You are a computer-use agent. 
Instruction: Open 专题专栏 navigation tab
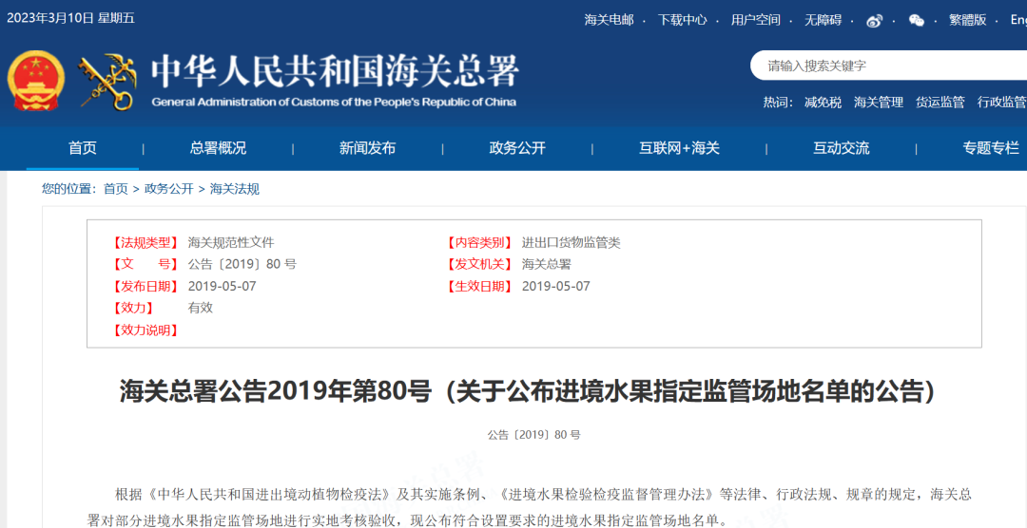pos(991,148)
